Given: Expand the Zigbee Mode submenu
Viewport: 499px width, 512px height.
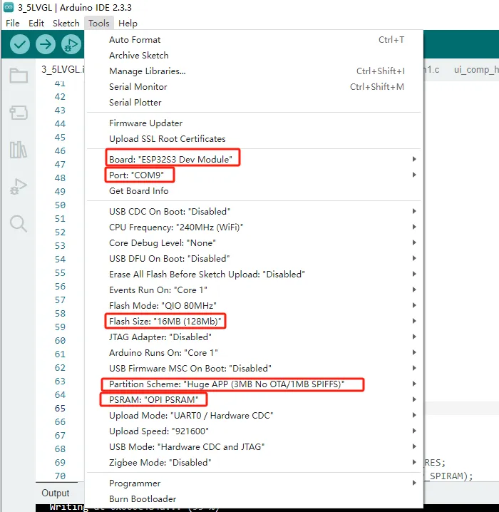Looking at the screenshot, I should [x=254, y=462].
